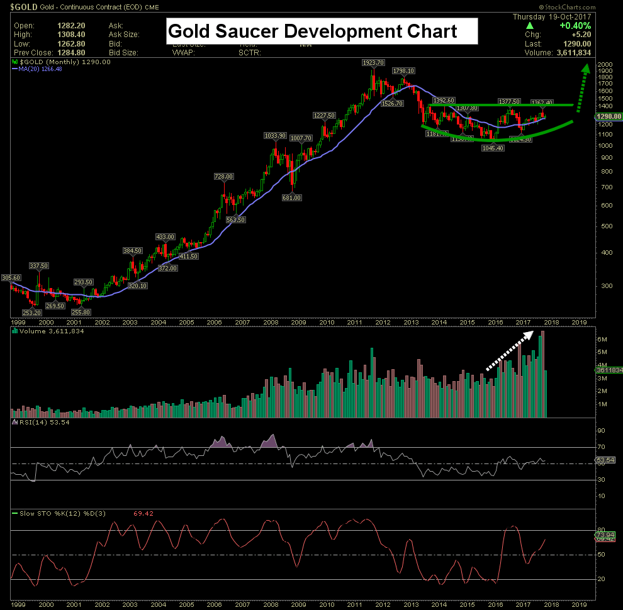Image resolution: width=623 pixels, height=610 pixels.
Task: Click the $GOLD candlestick legend icon
Action: click(x=14, y=62)
